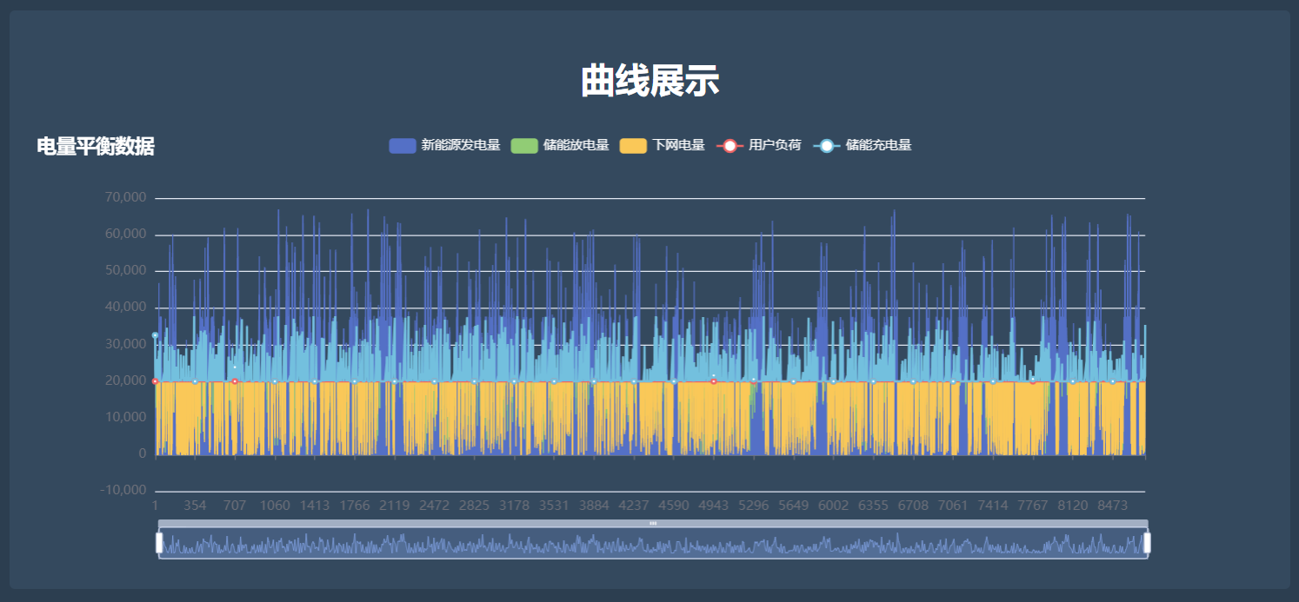Click the middle of the data zoom slider
The height and width of the screenshot is (602, 1299).
[x=652, y=543]
